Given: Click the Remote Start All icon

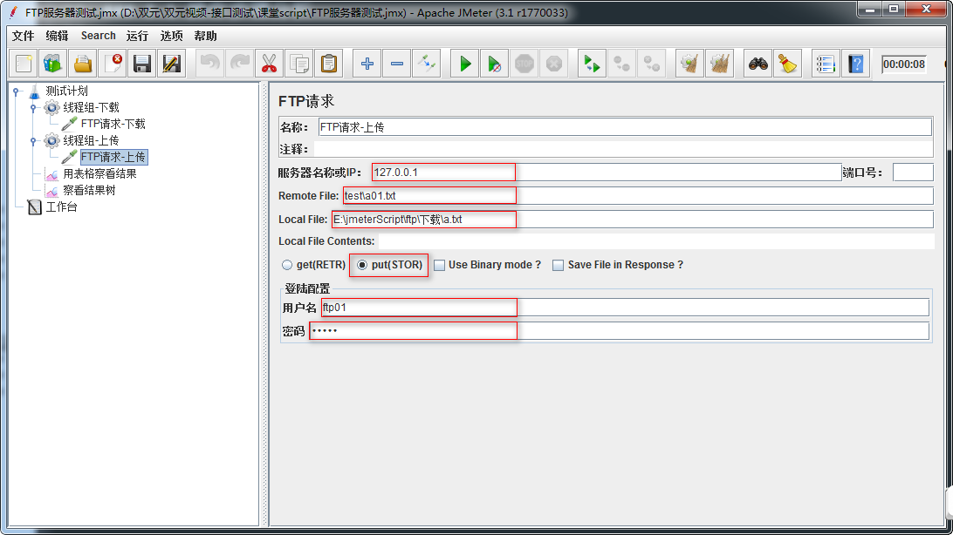Looking at the screenshot, I should pyautogui.click(x=621, y=64).
